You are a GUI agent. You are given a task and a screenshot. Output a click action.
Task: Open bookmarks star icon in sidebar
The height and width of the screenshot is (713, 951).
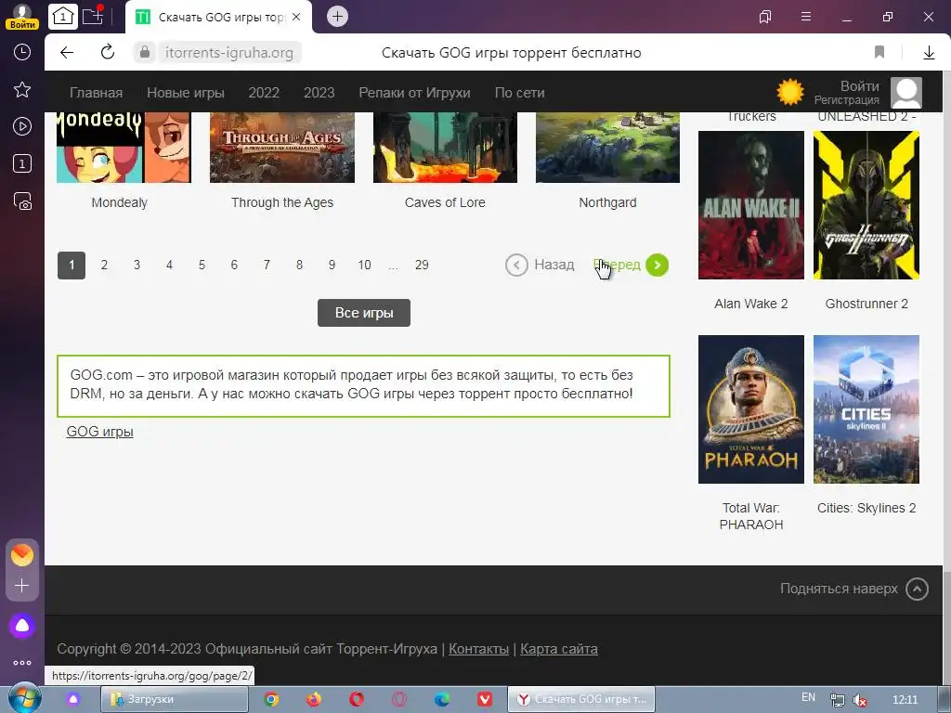(x=22, y=90)
